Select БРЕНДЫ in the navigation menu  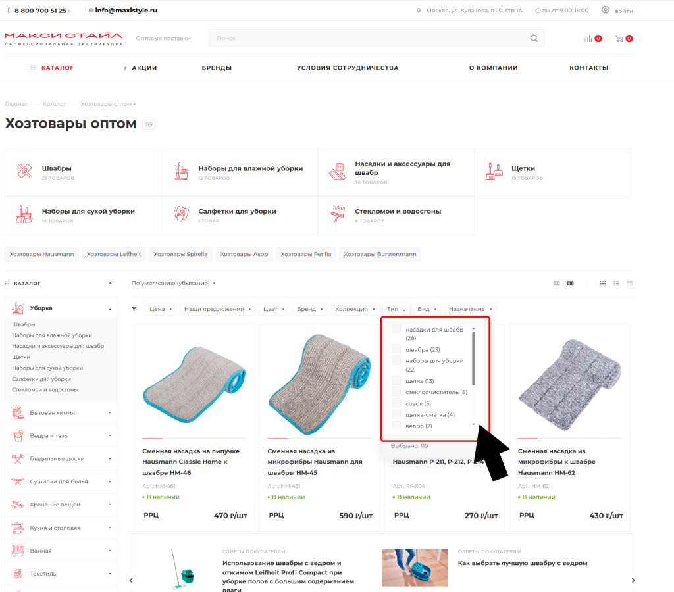coord(217,67)
